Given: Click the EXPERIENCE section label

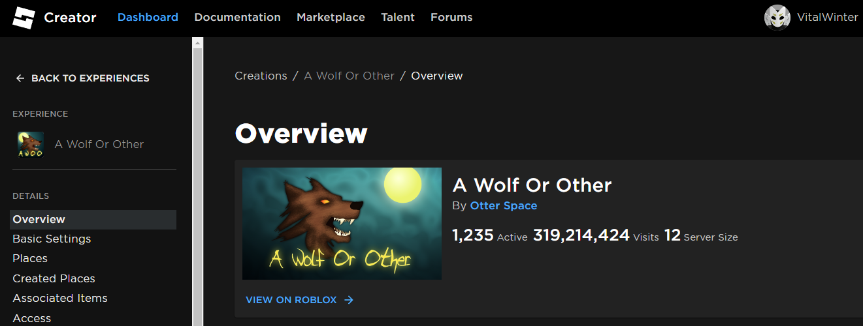Looking at the screenshot, I should pos(41,114).
